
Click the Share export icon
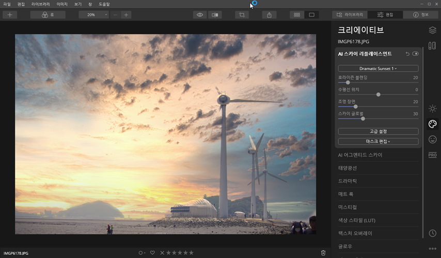click(x=269, y=15)
